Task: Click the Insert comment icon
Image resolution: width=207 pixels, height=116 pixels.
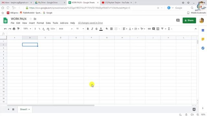Action: coord(154,29)
